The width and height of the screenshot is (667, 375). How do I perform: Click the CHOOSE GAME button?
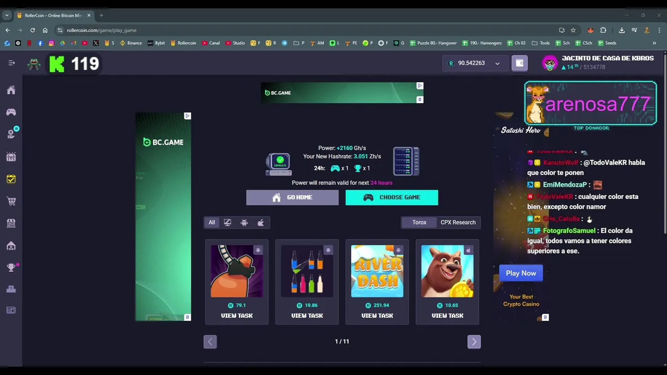pos(392,197)
